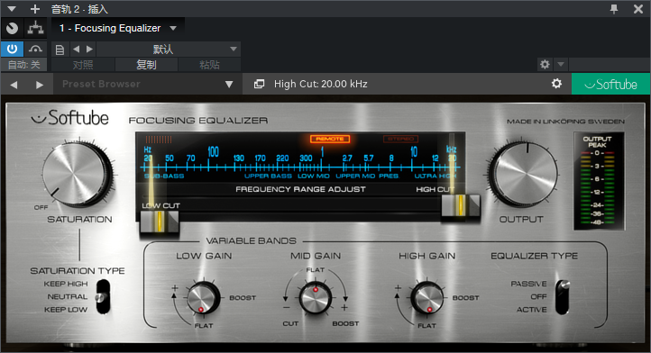Flip the Saturation Type switch
The image size is (651, 353).
[103, 297]
